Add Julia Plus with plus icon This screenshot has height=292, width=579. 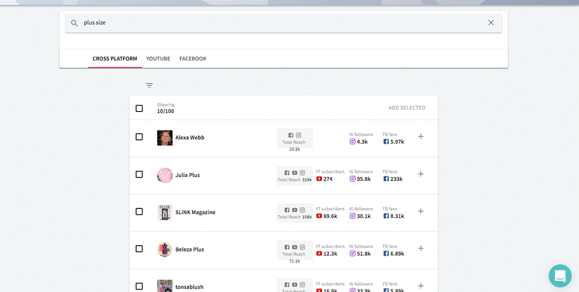pyautogui.click(x=421, y=174)
